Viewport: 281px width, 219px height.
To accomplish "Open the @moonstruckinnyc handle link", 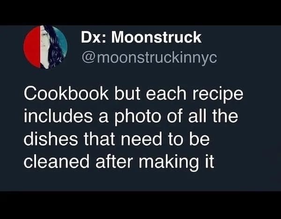I will [x=149, y=58].
